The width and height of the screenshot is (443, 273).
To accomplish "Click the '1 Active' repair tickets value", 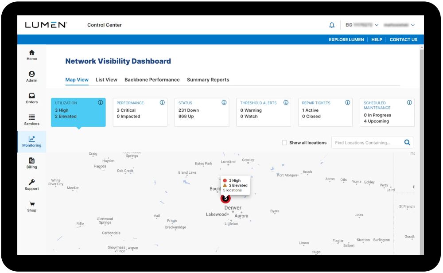I will pyautogui.click(x=310, y=110).
